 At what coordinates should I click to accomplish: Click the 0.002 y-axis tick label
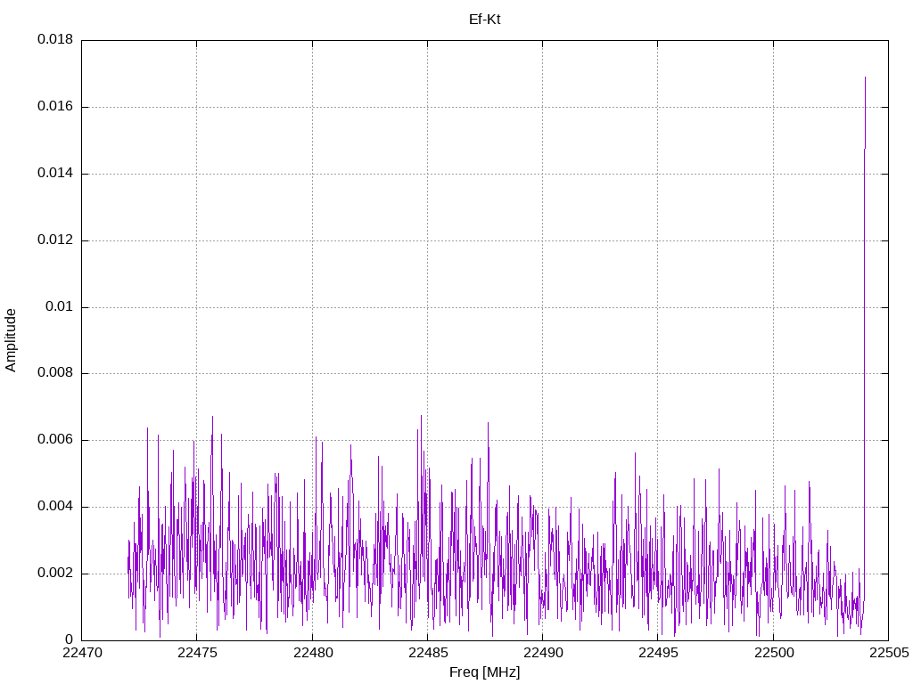click(54, 574)
